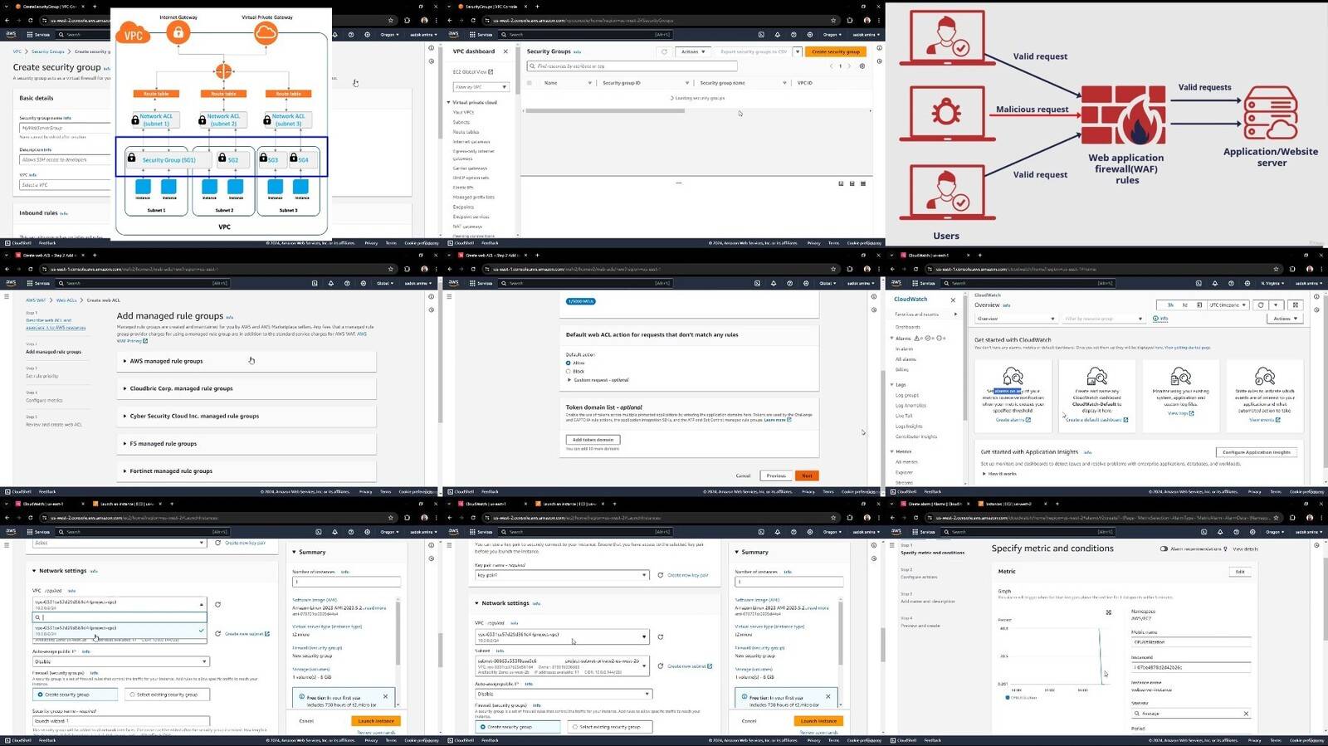Open Subnets in VPC dashboard sidebar
The height and width of the screenshot is (746, 1328).
pos(461,122)
